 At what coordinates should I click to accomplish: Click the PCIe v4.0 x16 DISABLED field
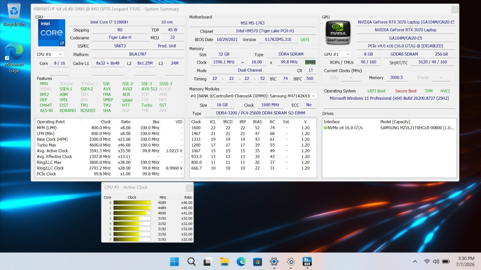click(406, 46)
